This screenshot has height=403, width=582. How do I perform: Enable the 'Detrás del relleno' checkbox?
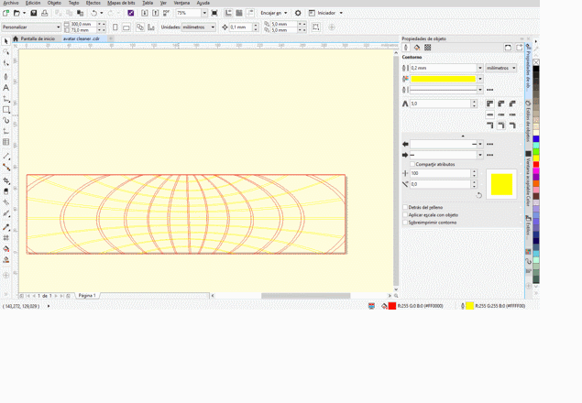coord(406,208)
